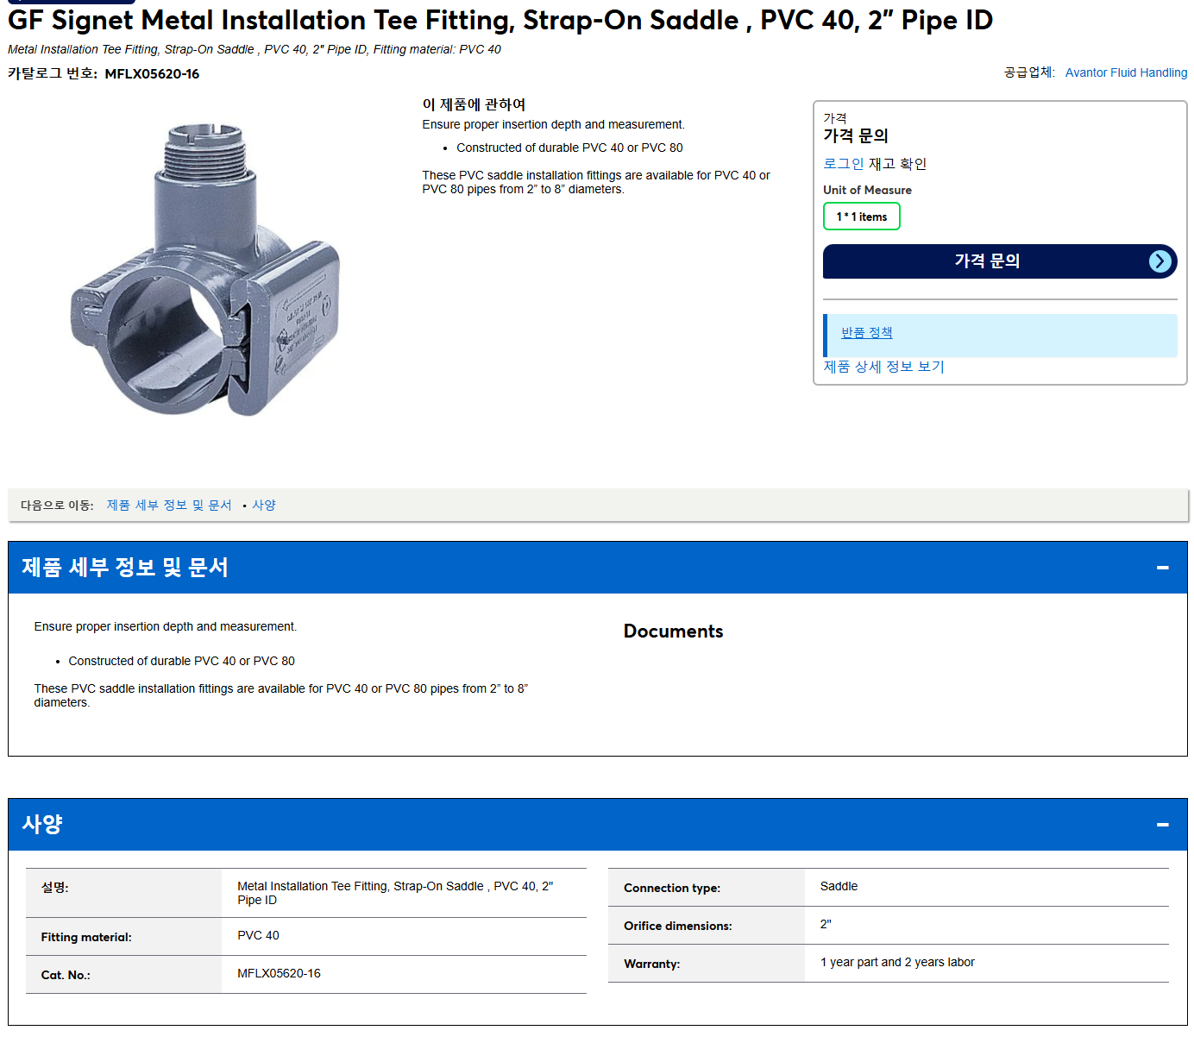Collapse the 제품 세부 정보 및 문서 section
This screenshot has height=1043, width=1194.
1163,568
